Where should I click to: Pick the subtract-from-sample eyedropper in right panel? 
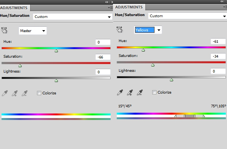pos(140,92)
